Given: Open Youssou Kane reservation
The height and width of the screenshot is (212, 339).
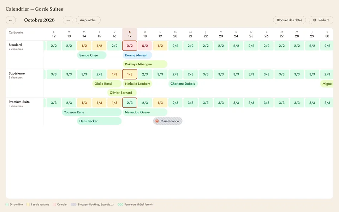Looking at the screenshot, I should [92, 112].
